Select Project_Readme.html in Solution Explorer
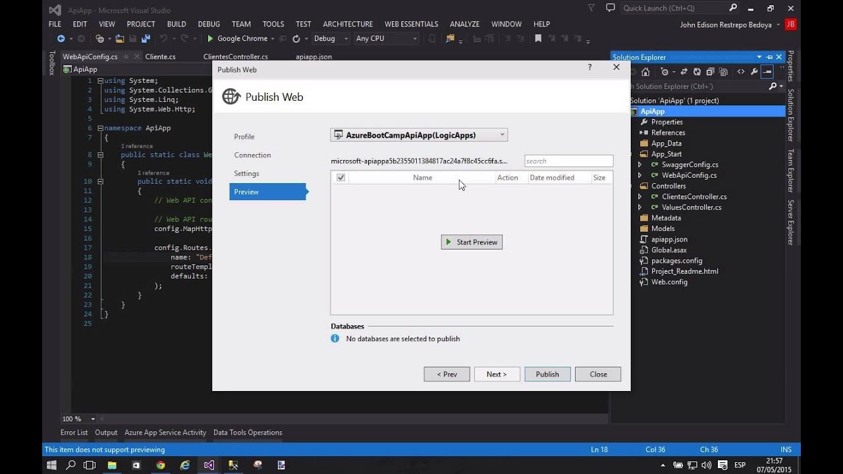 click(x=685, y=271)
